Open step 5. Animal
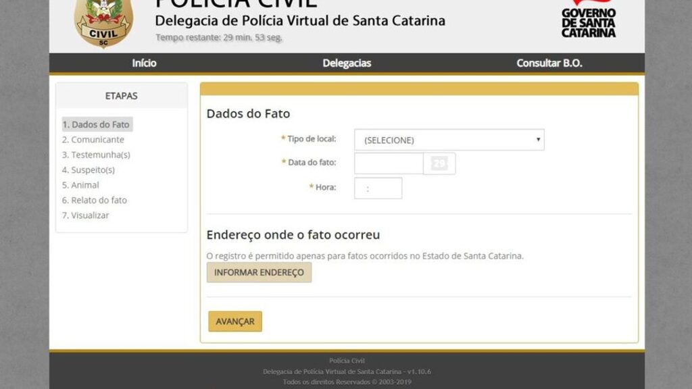 [80, 185]
